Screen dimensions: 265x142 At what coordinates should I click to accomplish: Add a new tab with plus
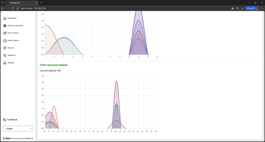tap(41, 3)
